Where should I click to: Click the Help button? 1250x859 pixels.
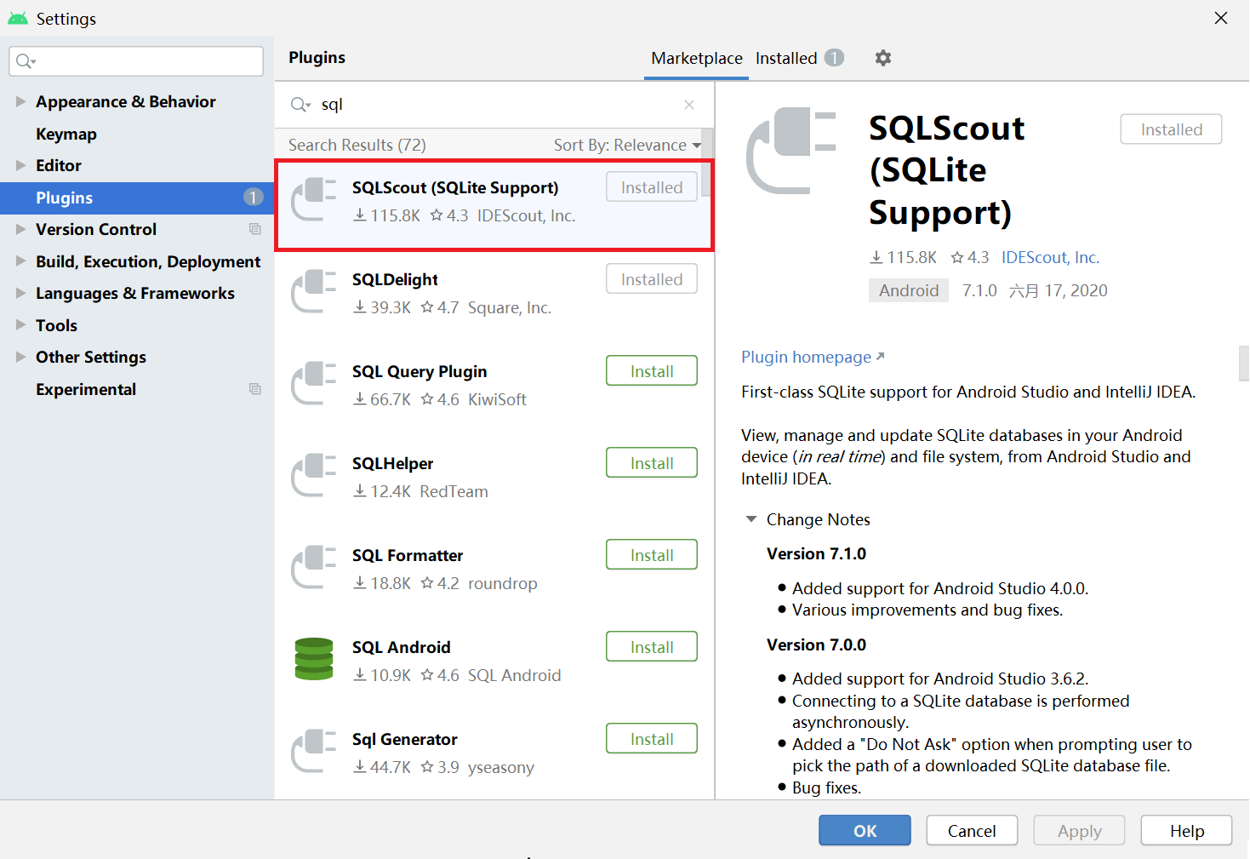coord(1186,831)
